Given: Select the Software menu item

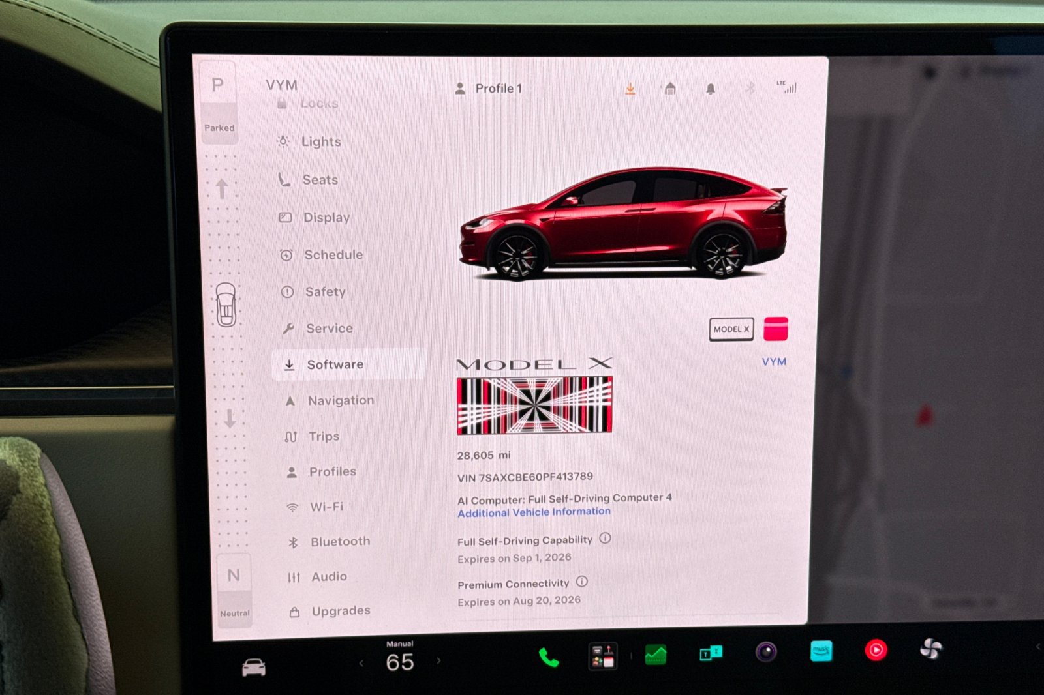Looking at the screenshot, I should click(348, 364).
